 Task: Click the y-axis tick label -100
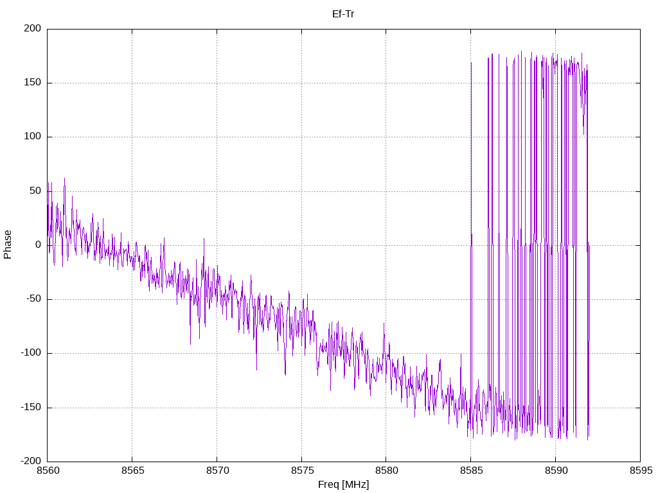31,353
